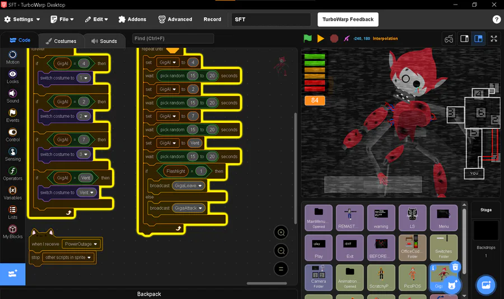The image size is (504, 299).
Task: Zoom in the code workspace
Action: pos(281,232)
